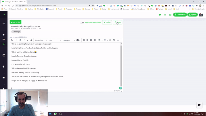
Task: Open the help question mark icon
Action: pos(160,15)
